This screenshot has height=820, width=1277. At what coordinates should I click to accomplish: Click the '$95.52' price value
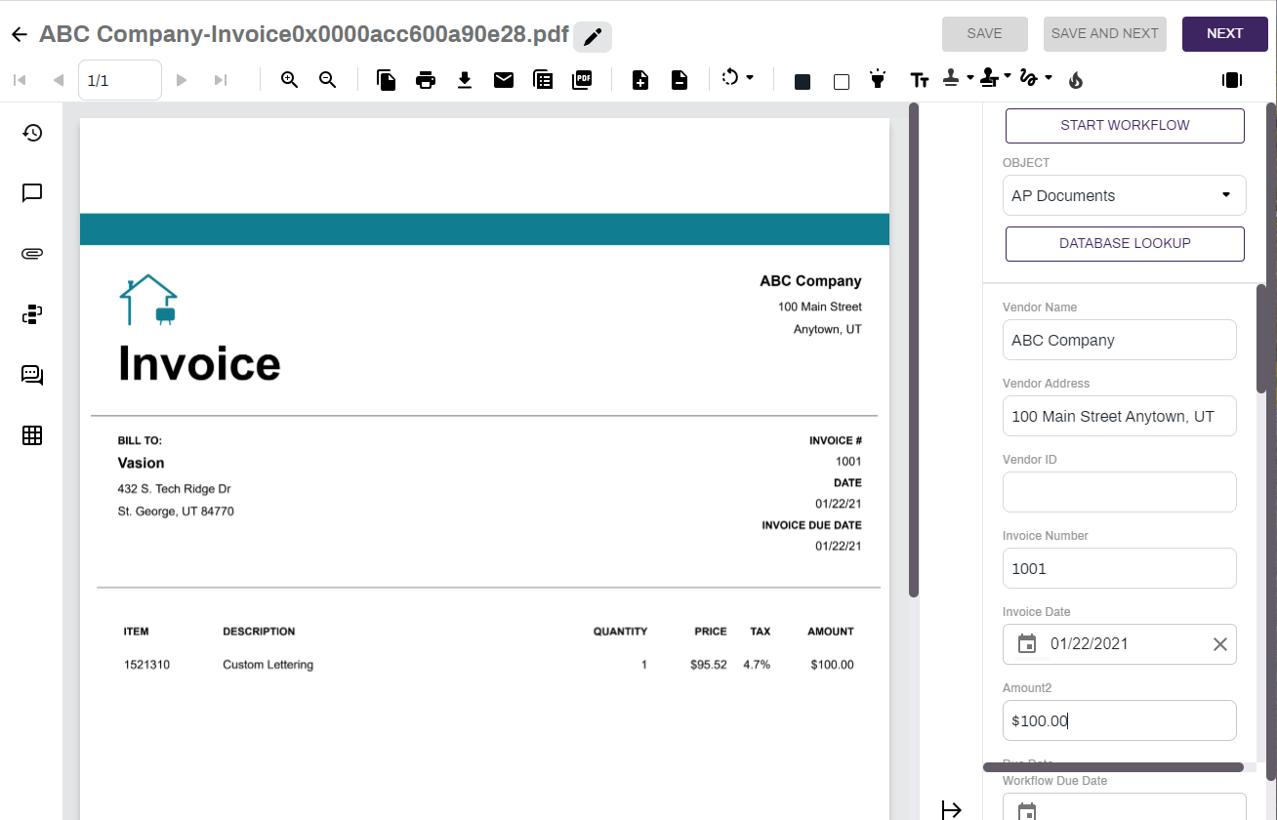click(708, 665)
